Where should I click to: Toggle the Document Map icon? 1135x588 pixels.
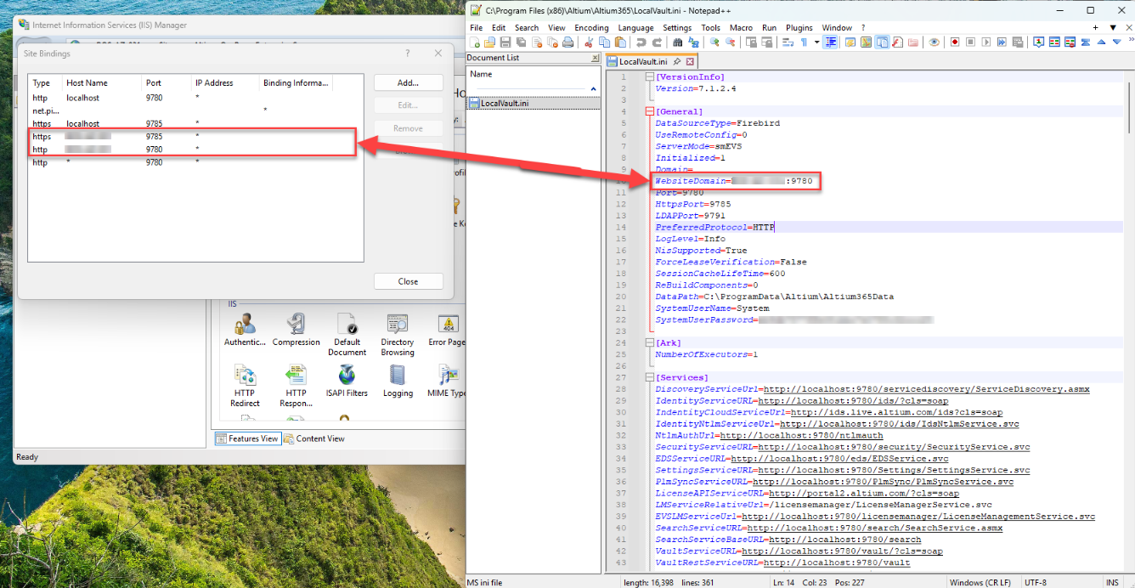coord(866,42)
